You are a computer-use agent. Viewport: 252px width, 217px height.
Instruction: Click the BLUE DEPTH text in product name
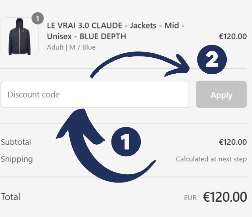[103, 36]
